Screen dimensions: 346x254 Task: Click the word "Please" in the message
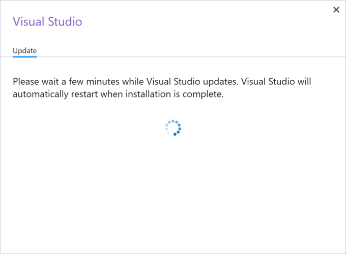(26, 81)
